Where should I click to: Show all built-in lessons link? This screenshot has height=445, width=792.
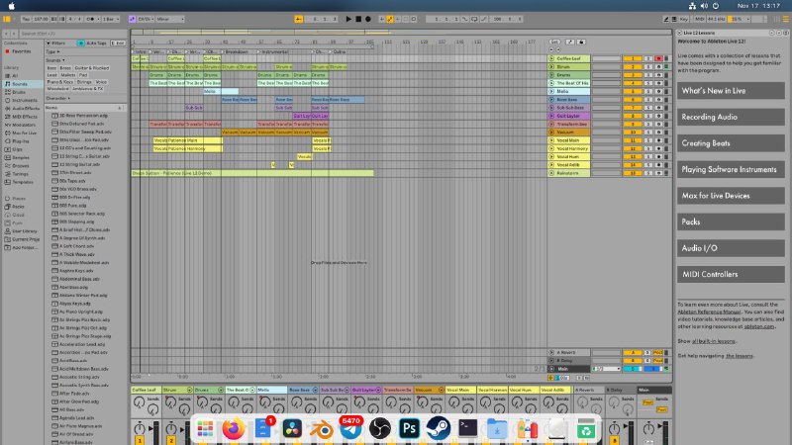[x=713, y=341]
